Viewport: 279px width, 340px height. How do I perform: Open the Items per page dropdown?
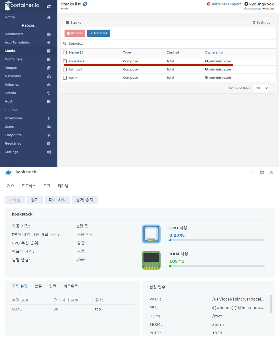click(x=261, y=88)
